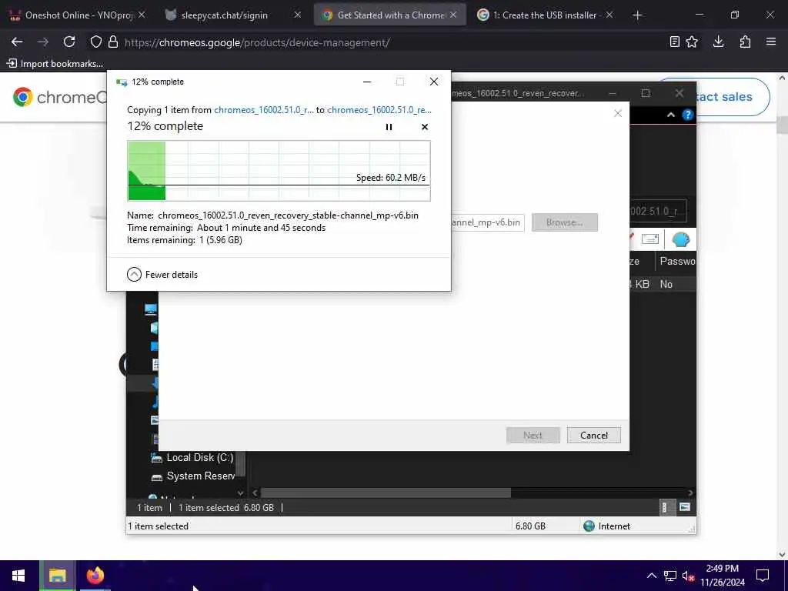Click the disabled Browse button
Screen dimensions: 788x591
point(564,222)
